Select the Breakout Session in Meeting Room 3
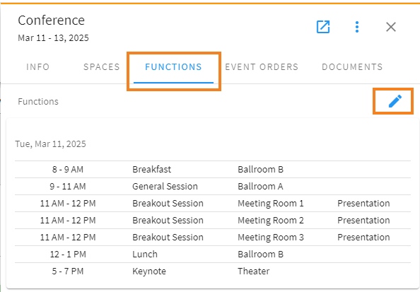Screen dimensions: 420x292 tap(213, 237)
